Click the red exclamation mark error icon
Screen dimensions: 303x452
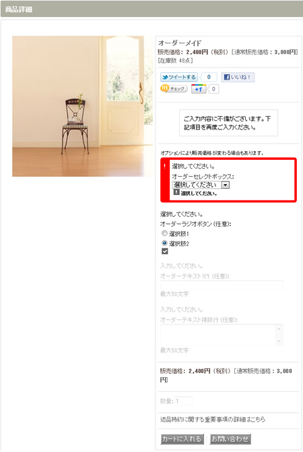(x=164, y=167)
